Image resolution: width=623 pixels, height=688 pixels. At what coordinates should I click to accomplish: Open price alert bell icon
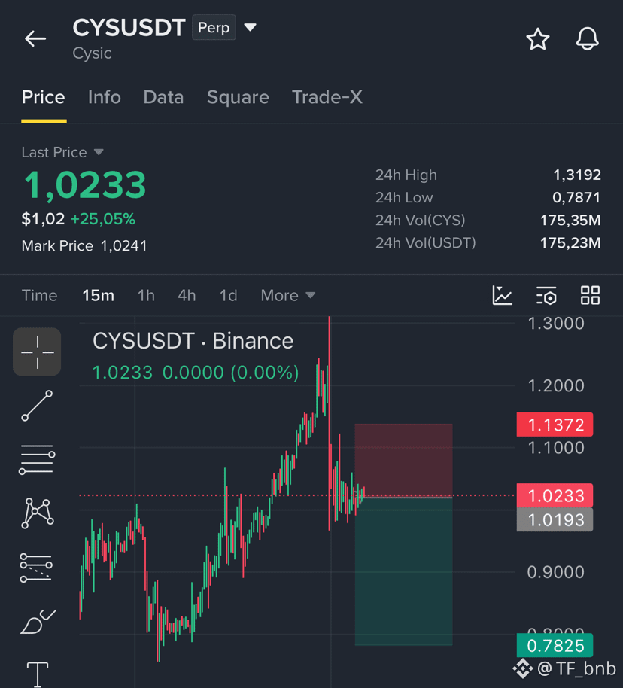(x=587, y=38)
